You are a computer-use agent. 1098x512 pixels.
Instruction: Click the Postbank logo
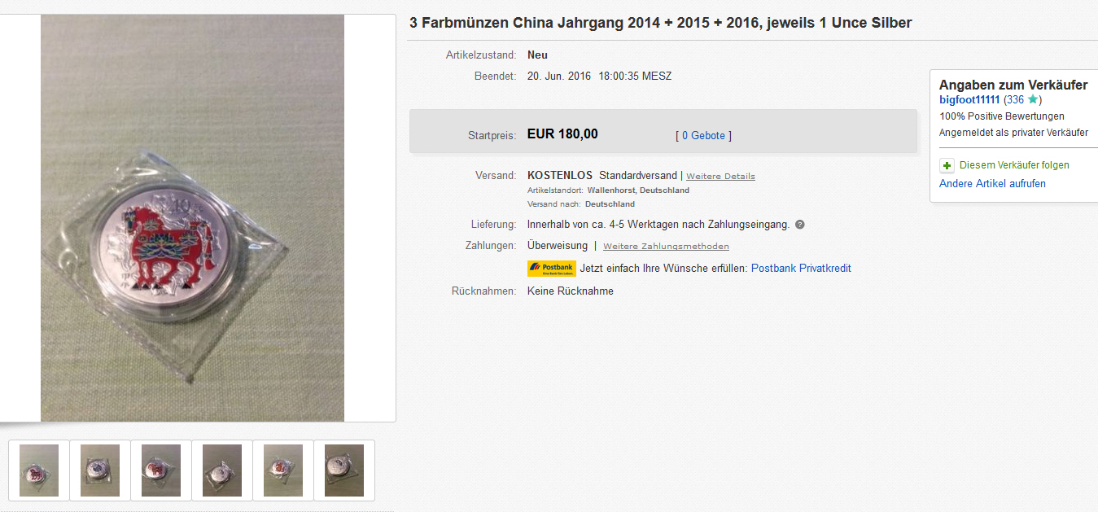pyautogui.click(x=551, y=269)
